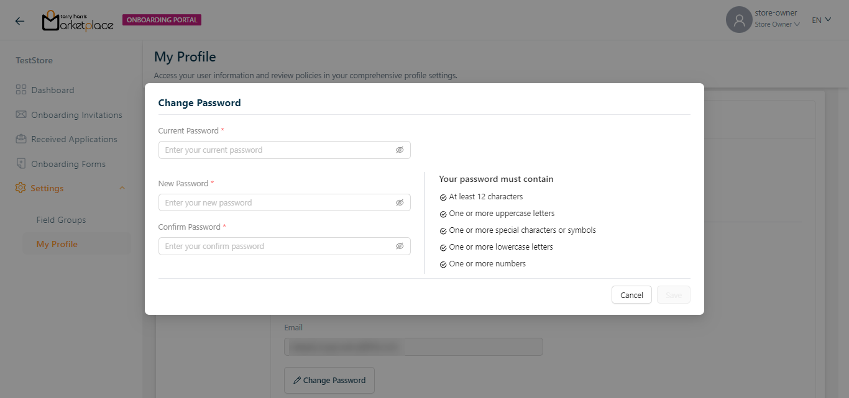Open Field Groups in the sidebar
The width and height of the screenshot is (849, 398).
coord(61,220)
